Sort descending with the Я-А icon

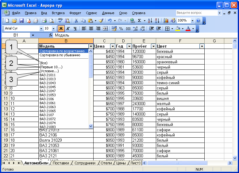click(157, 21)
